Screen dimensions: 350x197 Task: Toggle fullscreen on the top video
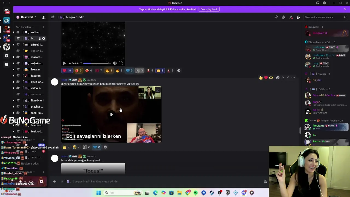(x=121, y=63)
